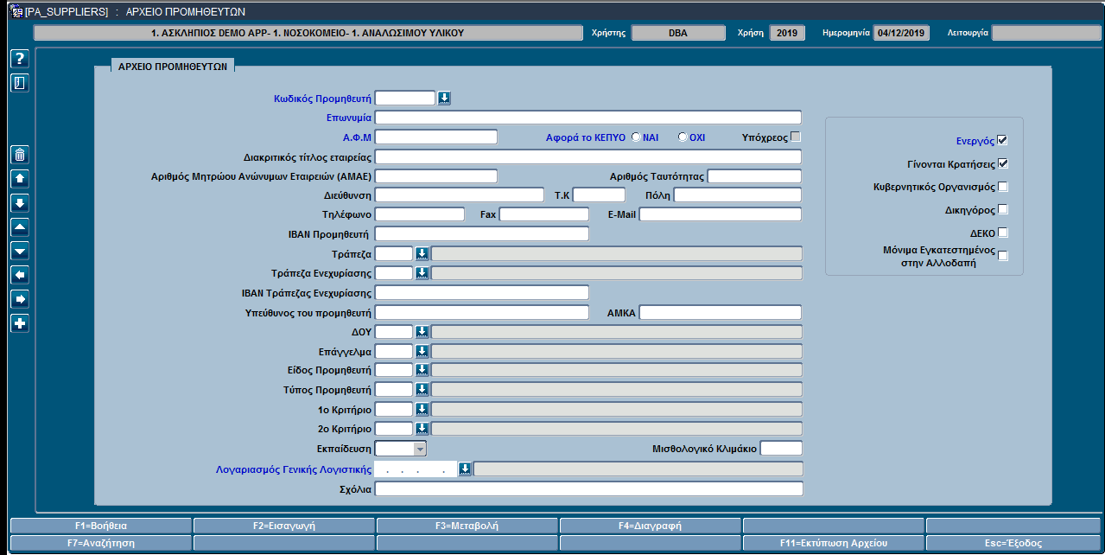The height and width of the screenshot is (555, 1105).
Task: Open lookup list for Κωδικός Προμηθευτή
Action: 444,99
